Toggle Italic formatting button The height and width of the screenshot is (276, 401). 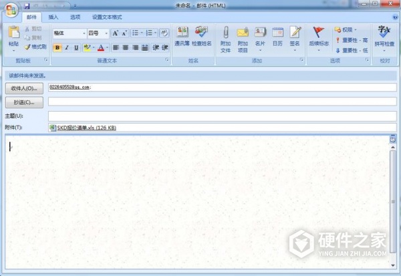coord(67,47)
